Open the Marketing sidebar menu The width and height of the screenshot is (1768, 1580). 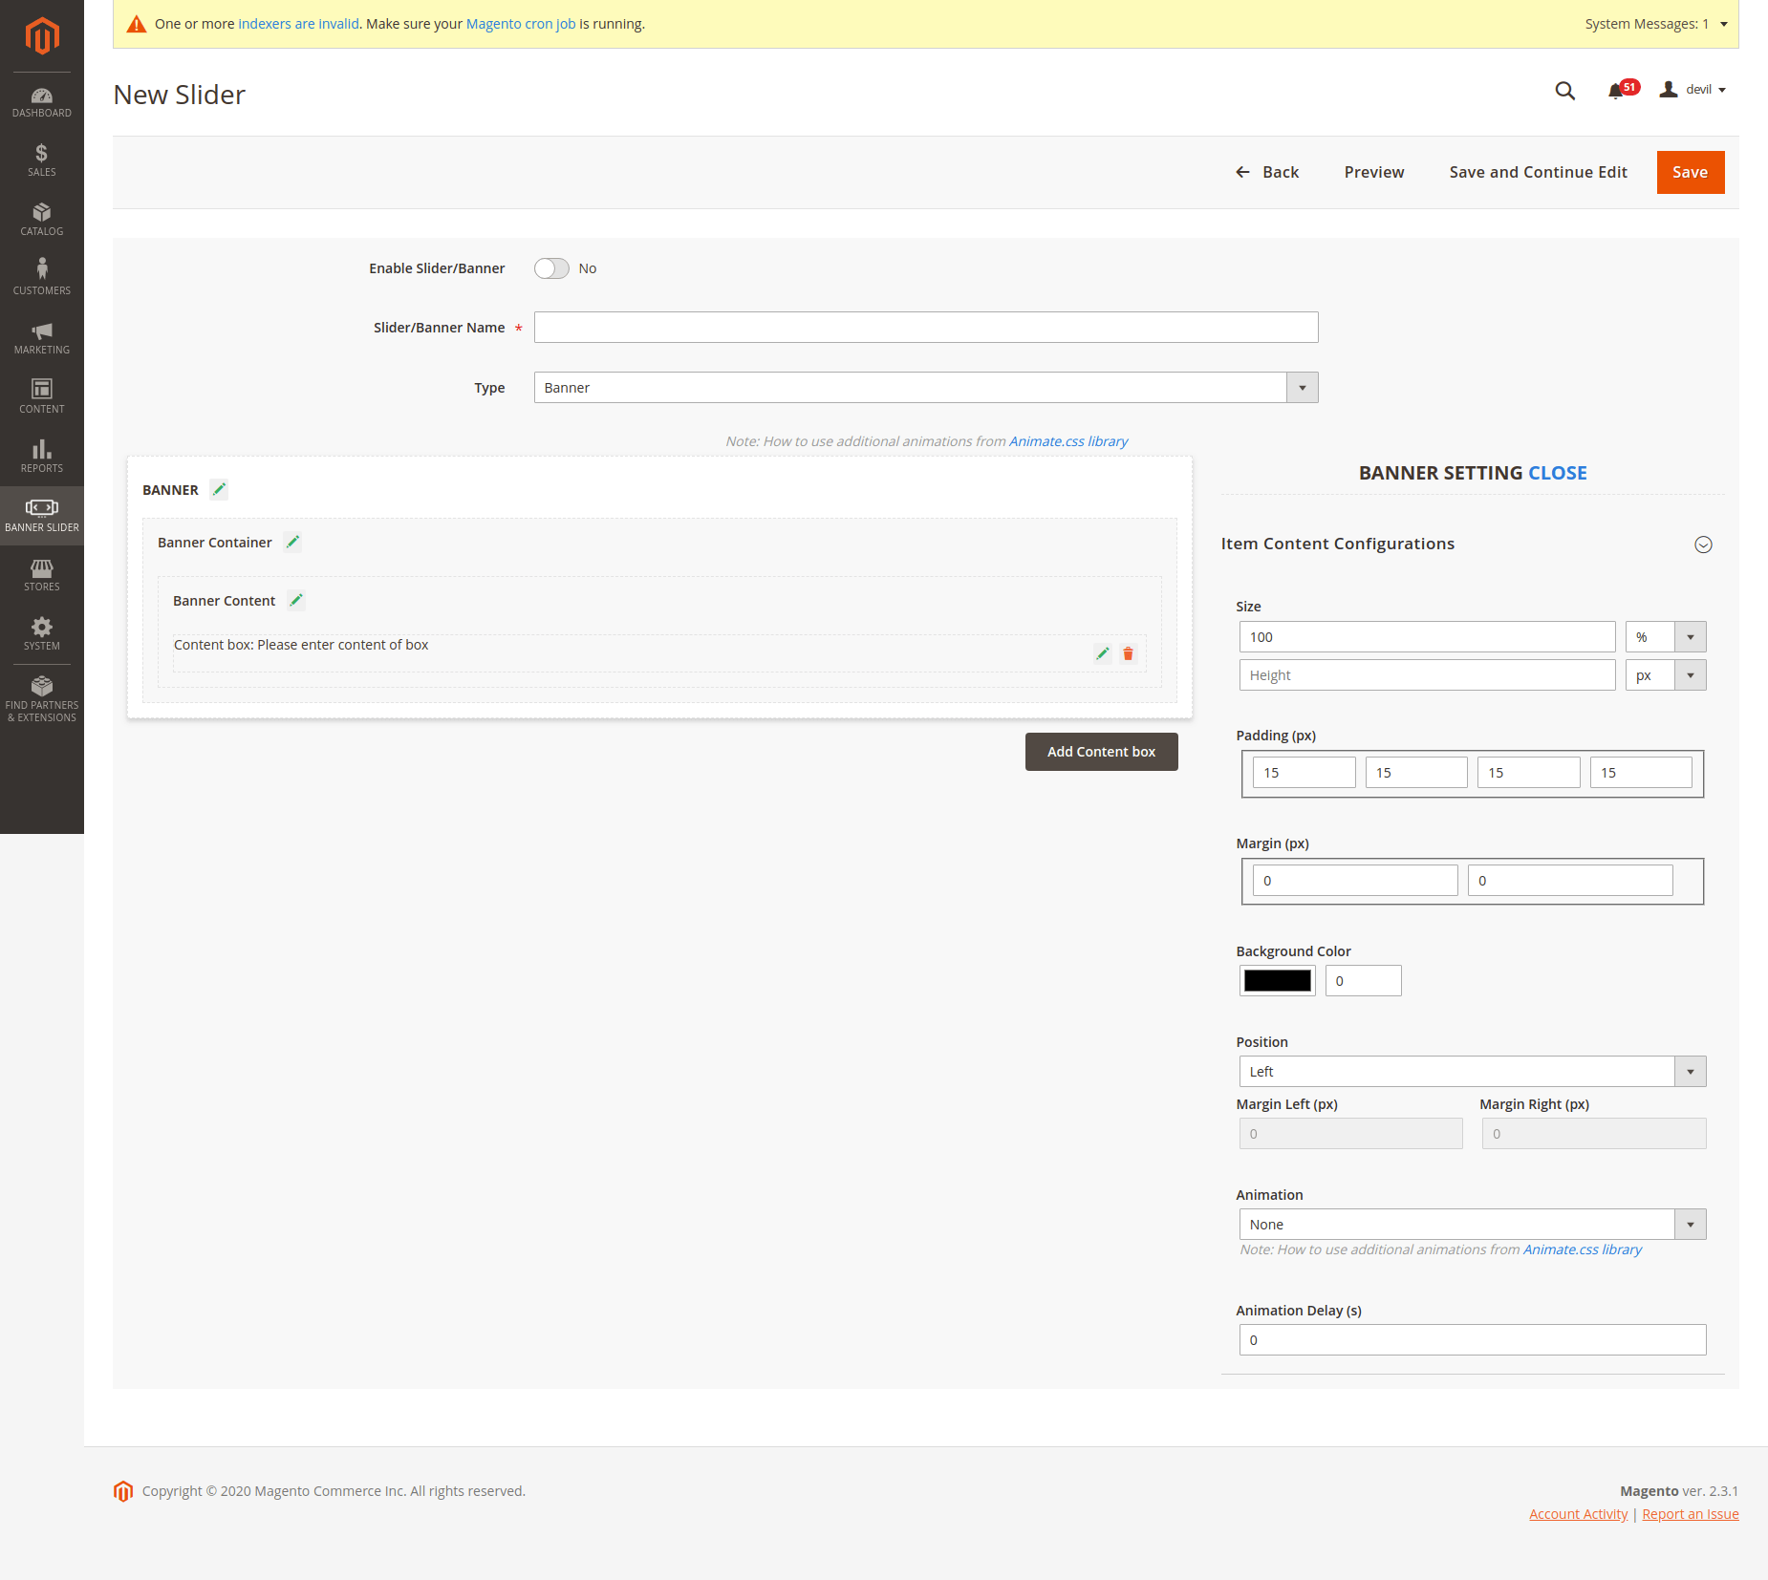[x=42, y=339]
